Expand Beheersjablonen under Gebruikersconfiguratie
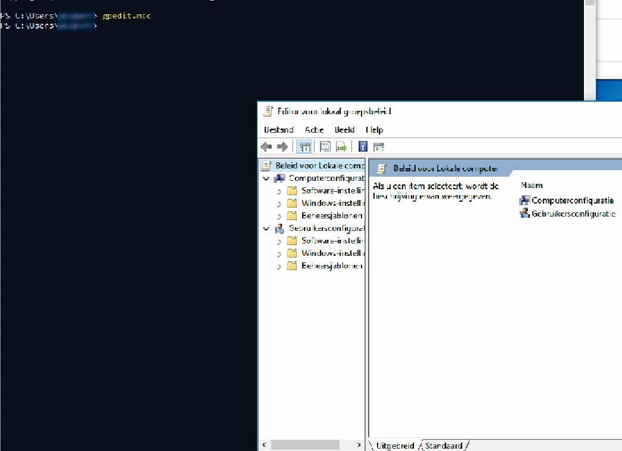The width and height of the screenshot is (622, 451). click(279, 267)
